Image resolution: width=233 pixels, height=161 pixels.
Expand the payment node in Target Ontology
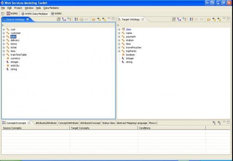click(x=119, y=37)
